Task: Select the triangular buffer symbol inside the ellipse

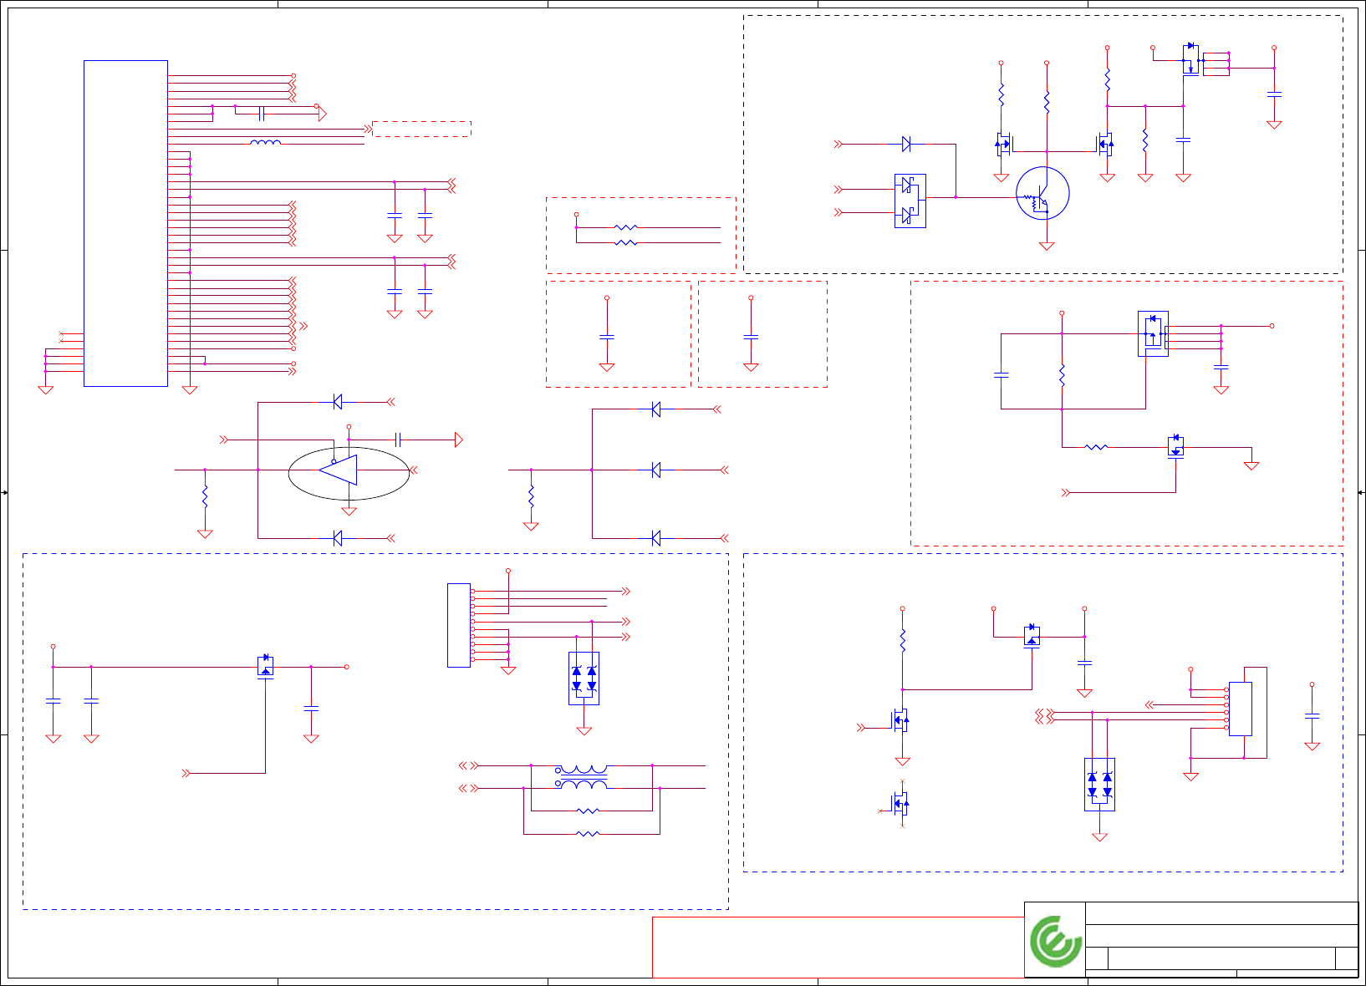Action: [x=339, y=470]
